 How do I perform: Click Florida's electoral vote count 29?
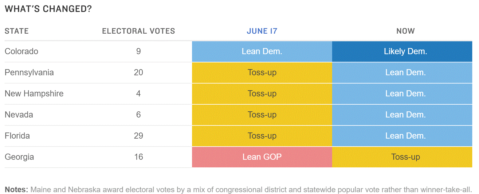[x=139, y=136]
